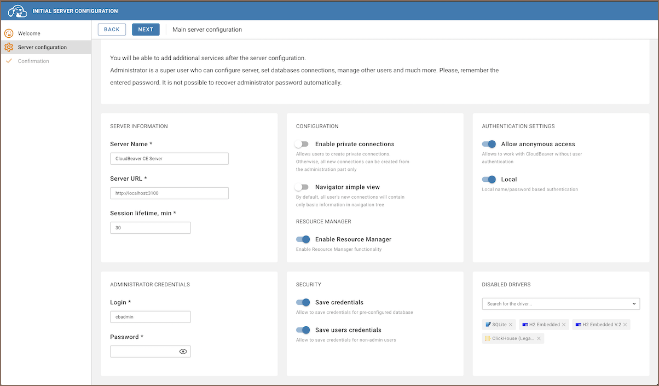This screenshot has width=659, height=386.
Task: Reveal the password using the eye icon
Action: (x=183, y=351)
